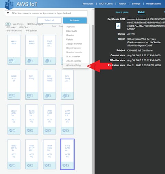This screenshot has height=174, width=165.
Task: Go to First page link
Action: point(54,26)
